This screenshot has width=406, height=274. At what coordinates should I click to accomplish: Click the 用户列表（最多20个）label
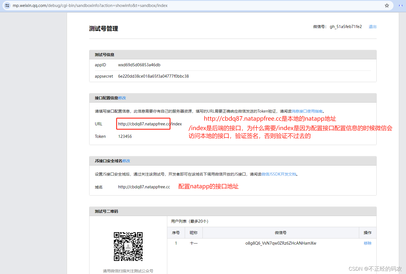[190, 221]
